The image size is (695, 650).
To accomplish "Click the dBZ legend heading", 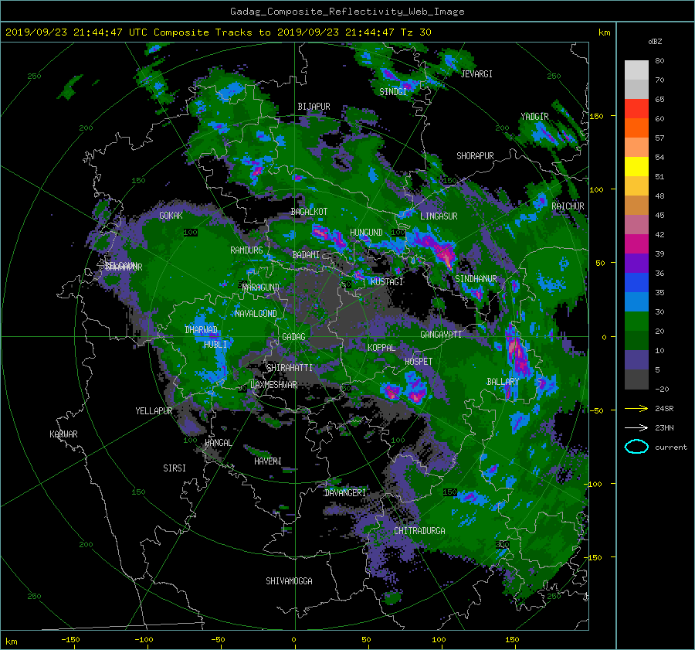I will pyautogui.click(x=655, y=42).
